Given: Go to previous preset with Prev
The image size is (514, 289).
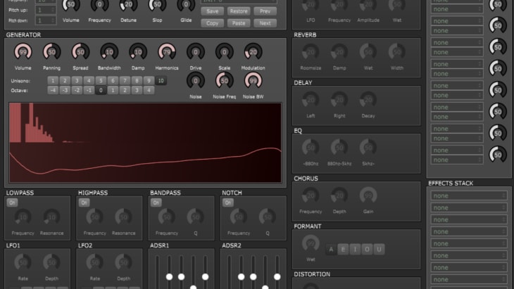Looking at the screenshot, I should pos(265,11).
